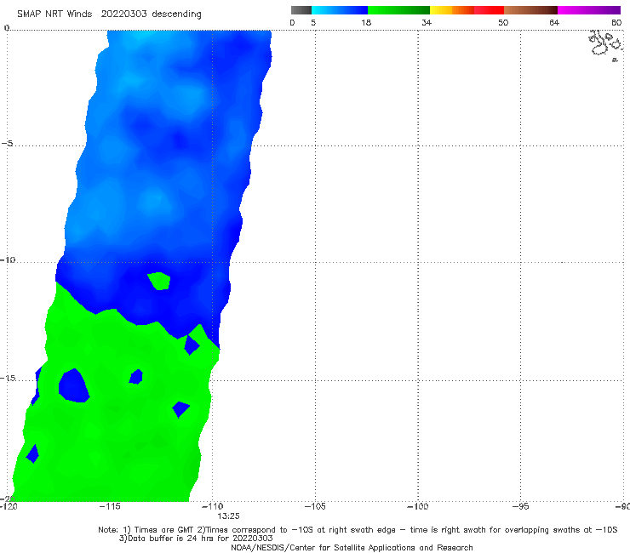Screen dimensions: 630x553
Task: Click the "-115" longitude axis label
Action: 110,506
